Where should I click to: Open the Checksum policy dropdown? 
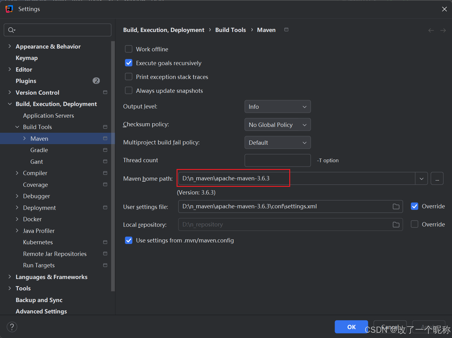point(278,125)
